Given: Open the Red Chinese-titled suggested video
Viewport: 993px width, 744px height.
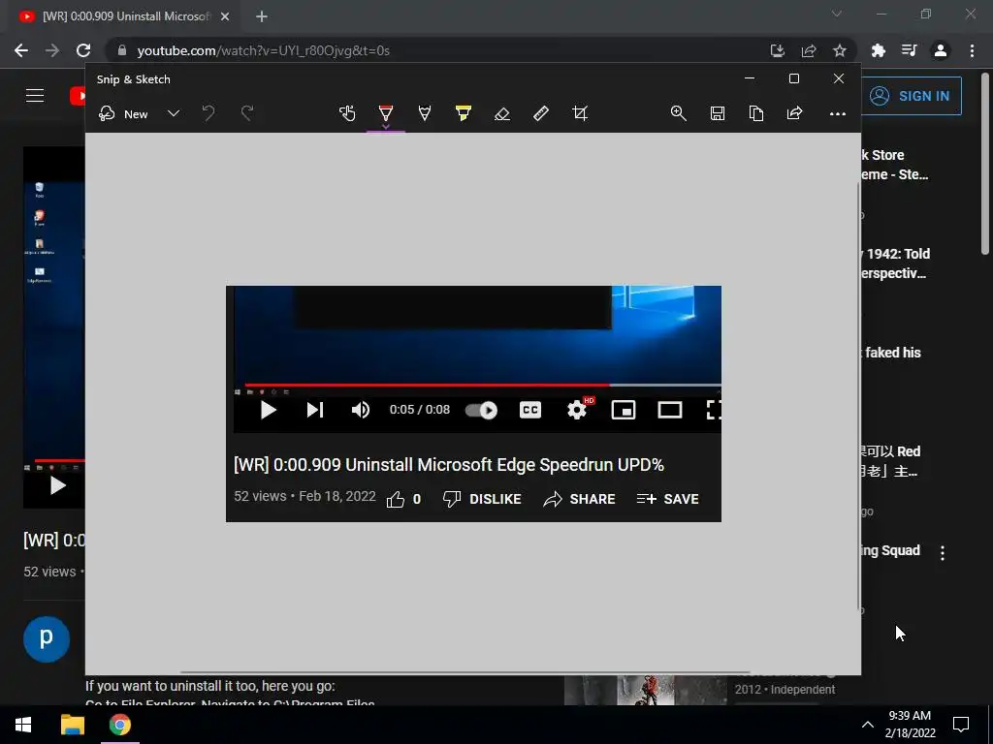Looking at the screenshot, I should pos(890,461).
